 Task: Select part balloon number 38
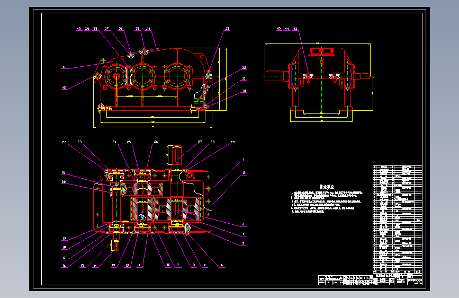point(95,29)
